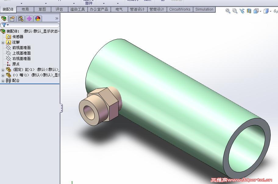Click the 嘴<1> part icon

(9, 75)
